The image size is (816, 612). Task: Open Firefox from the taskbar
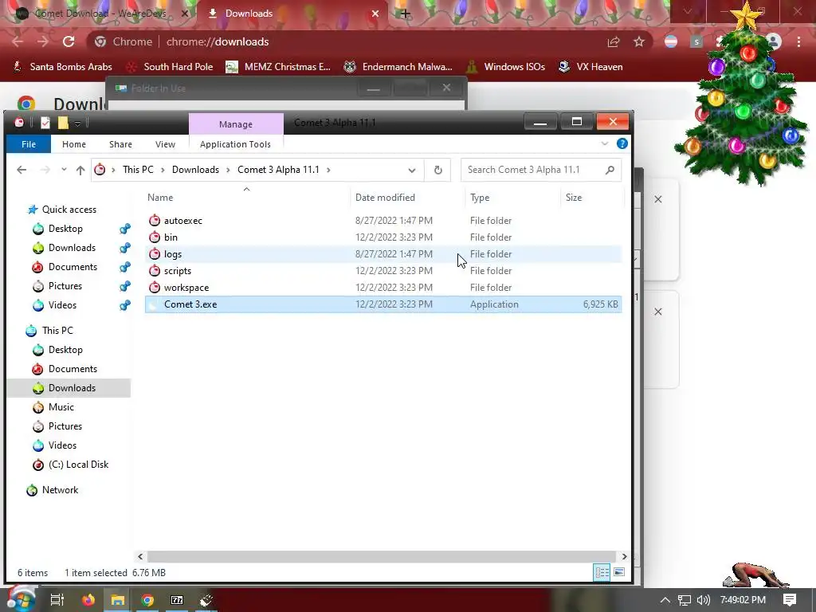(x=88, y=600)
